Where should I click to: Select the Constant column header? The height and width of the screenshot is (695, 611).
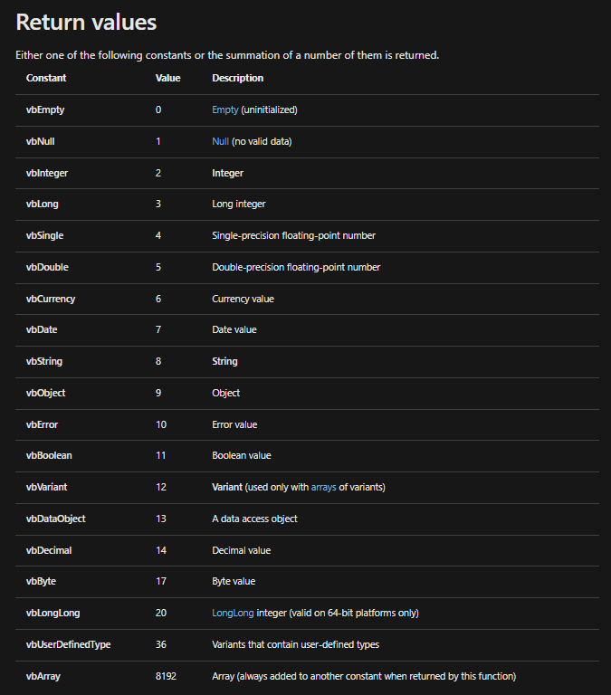pos(46,78)
